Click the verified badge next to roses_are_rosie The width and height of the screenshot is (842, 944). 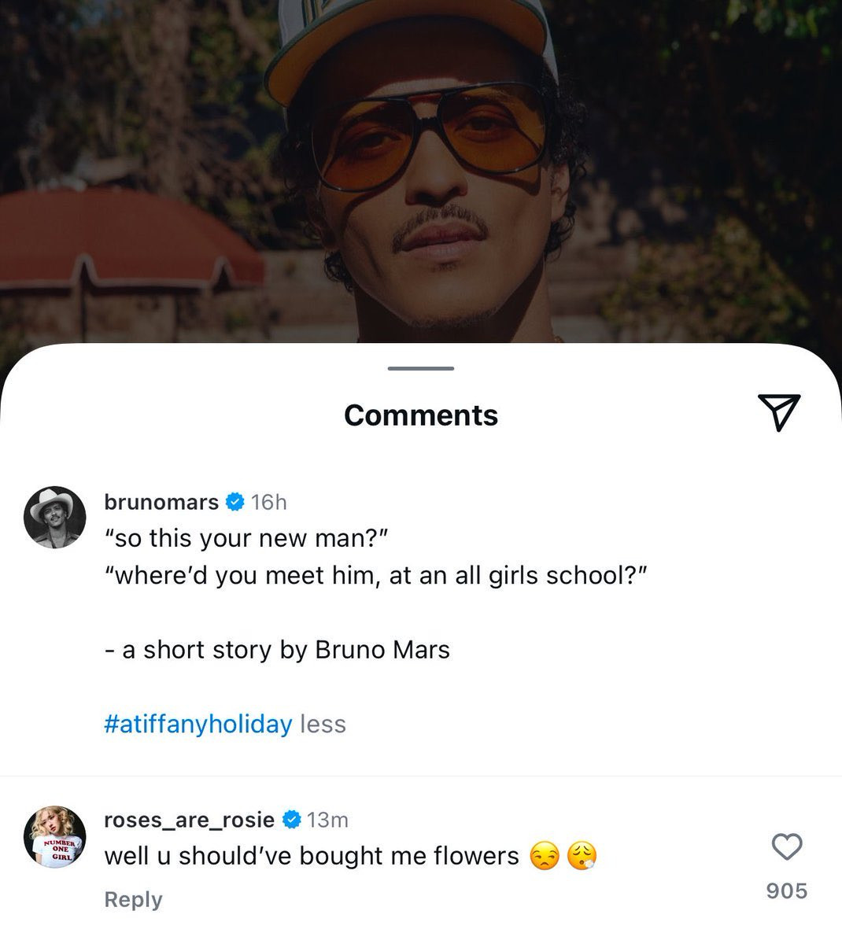coord(291,820)
